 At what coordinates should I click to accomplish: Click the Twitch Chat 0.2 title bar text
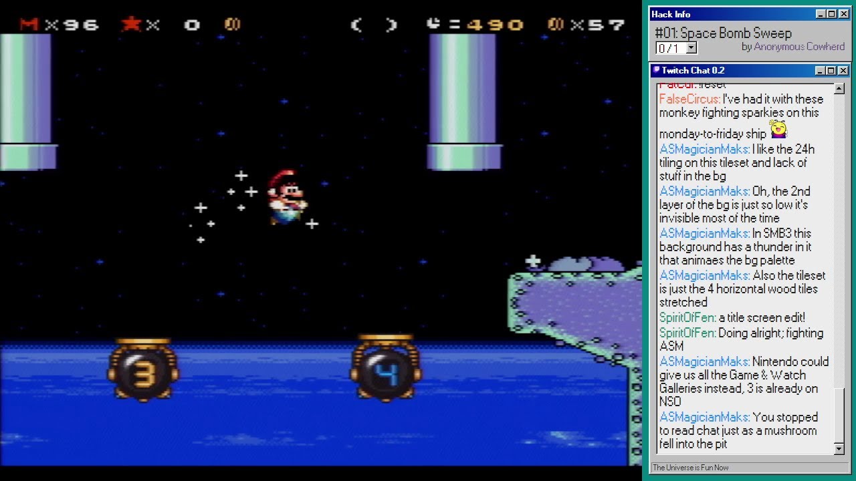point(693,70)
